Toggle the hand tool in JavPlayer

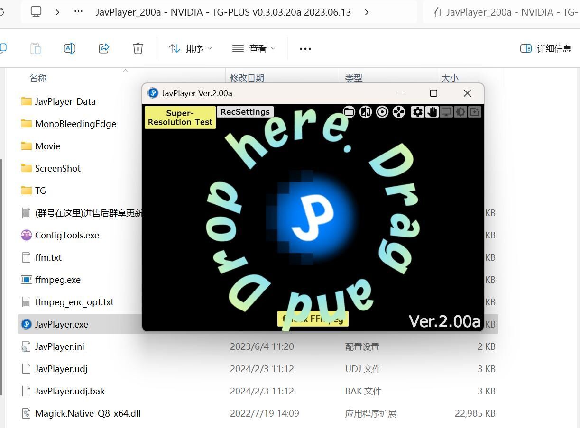click(432, 112)
